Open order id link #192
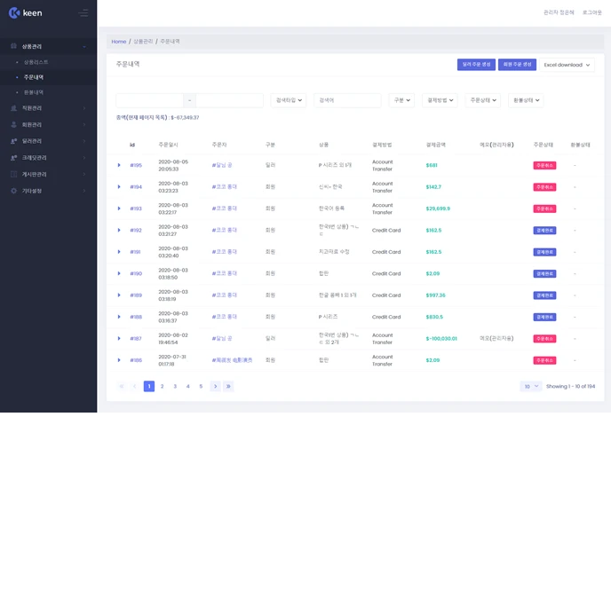 click(x=136, y=230)
